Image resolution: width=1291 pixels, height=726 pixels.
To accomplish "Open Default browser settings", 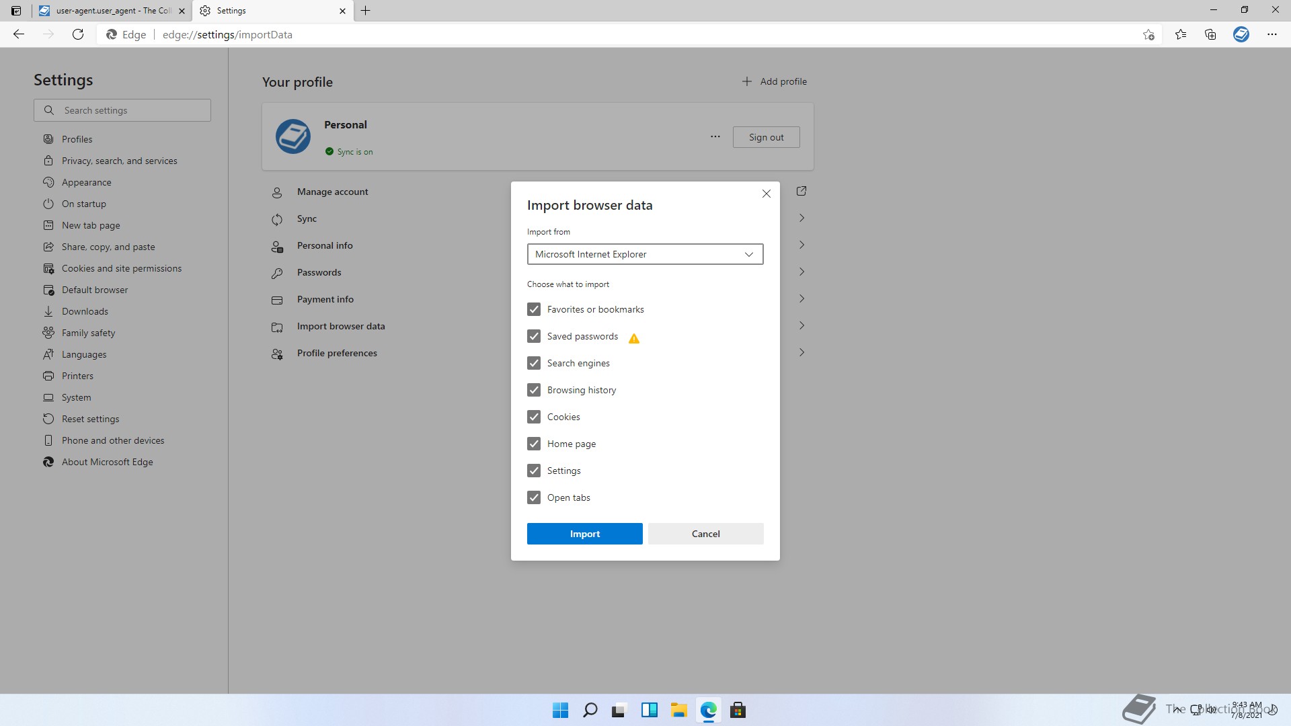I will click(x=94, y=290).
